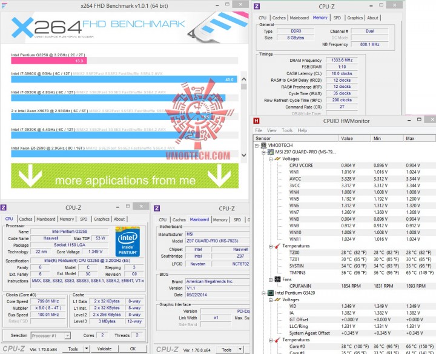Click the HWMonitor red H title icon

coord(256,121)
